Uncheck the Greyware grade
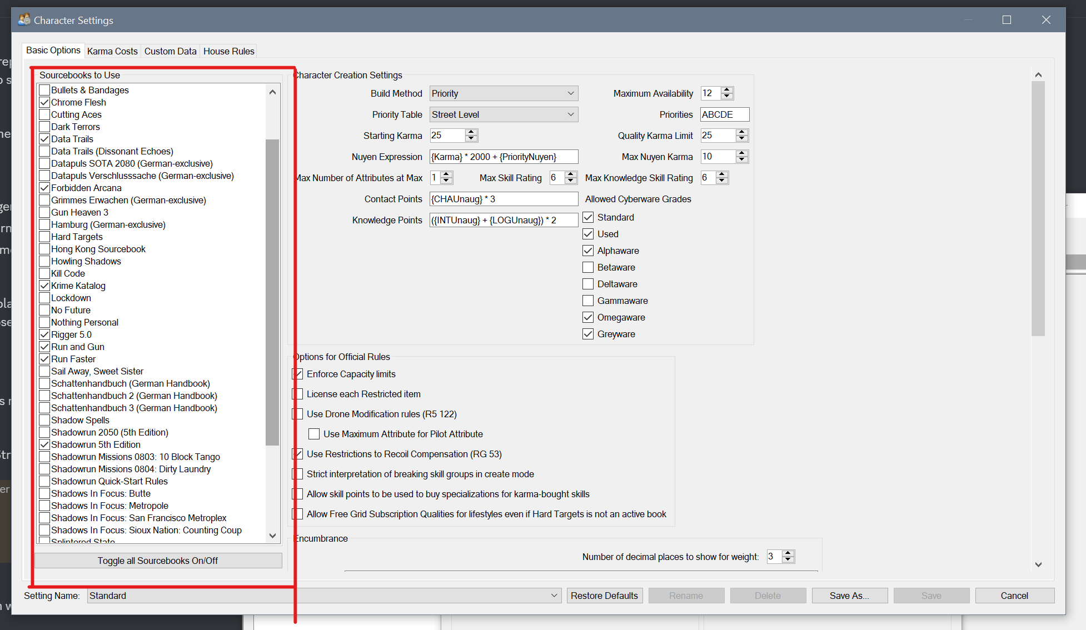 pos(588,334)
